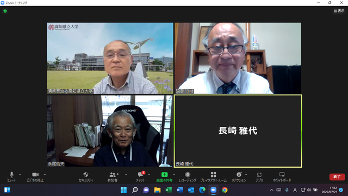Viewport: 348px width, 196px height.
Task: Open notification center badge
Action: (x=341, y=190)
